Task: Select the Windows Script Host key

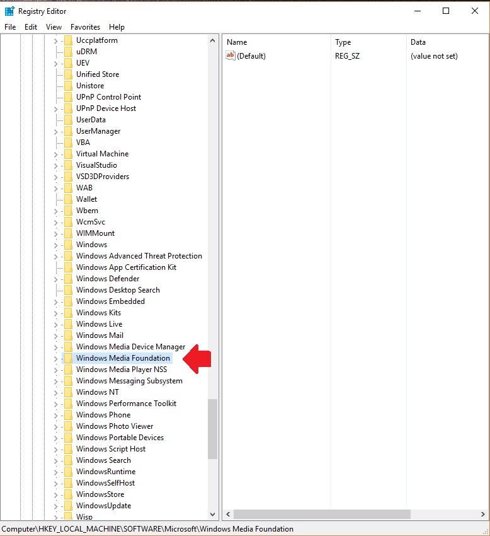Action: [x=111, y=449]
